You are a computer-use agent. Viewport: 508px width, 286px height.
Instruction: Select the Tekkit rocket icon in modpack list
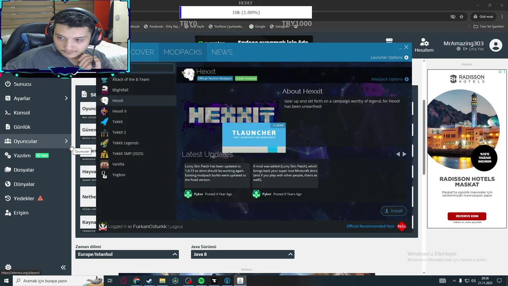tap(104, 122)
